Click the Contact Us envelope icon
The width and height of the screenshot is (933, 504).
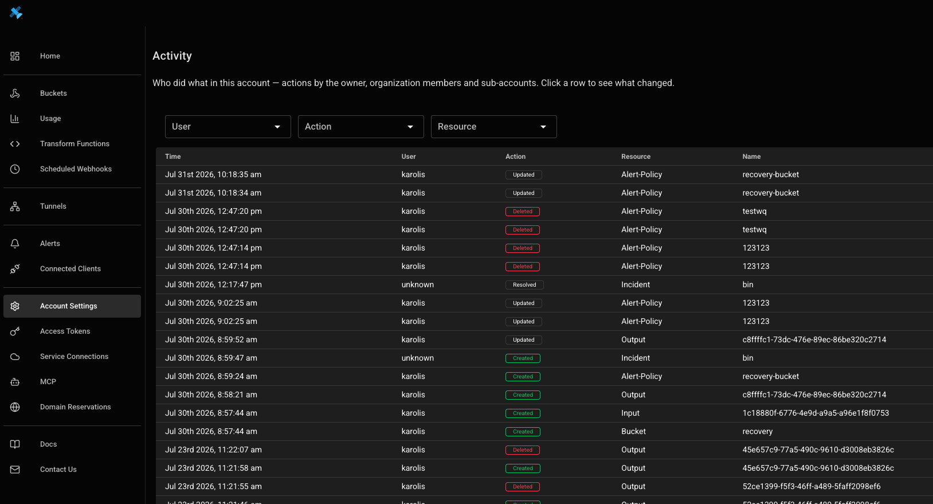point(15,470)
